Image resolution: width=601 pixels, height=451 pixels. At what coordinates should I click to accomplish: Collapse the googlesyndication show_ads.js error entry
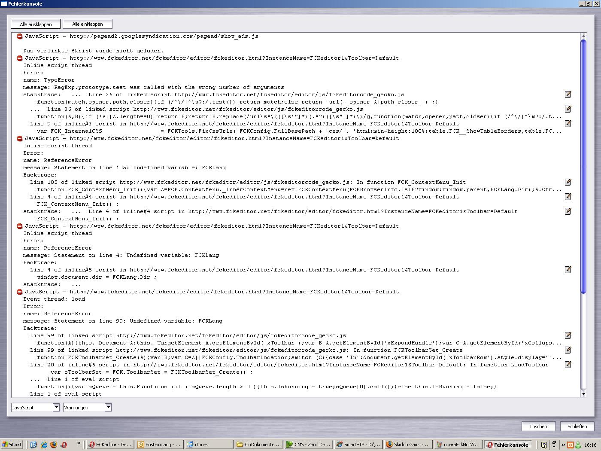pyautogui.click(x=19, y=37)
